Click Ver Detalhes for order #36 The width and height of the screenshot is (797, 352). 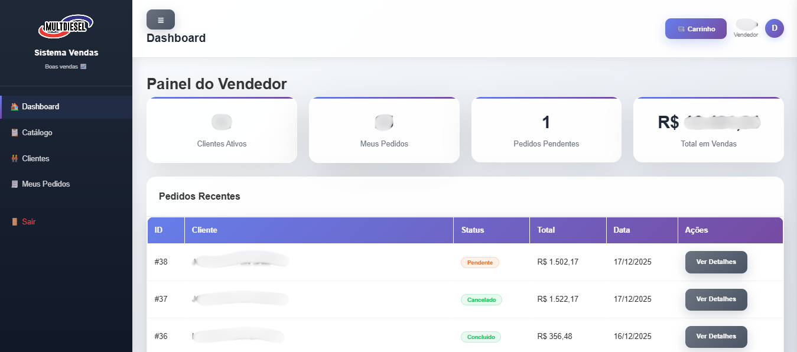tap(716, 337)
